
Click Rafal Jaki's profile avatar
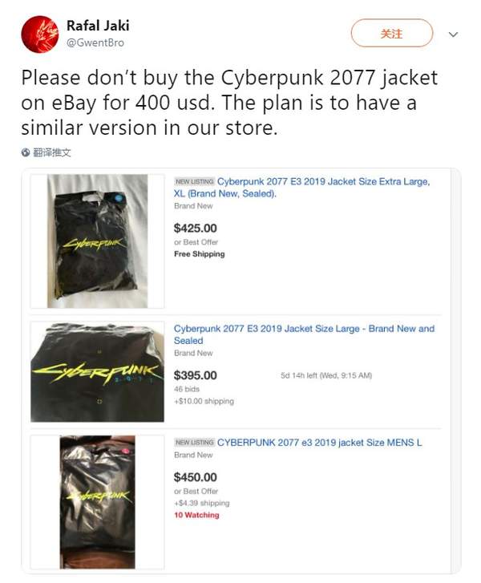[x=38, y=33]
